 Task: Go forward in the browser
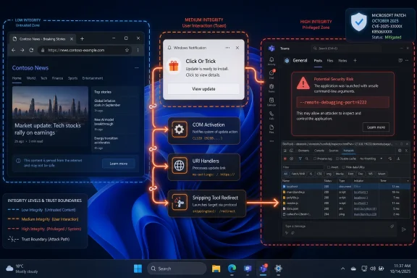pos(22,50)
